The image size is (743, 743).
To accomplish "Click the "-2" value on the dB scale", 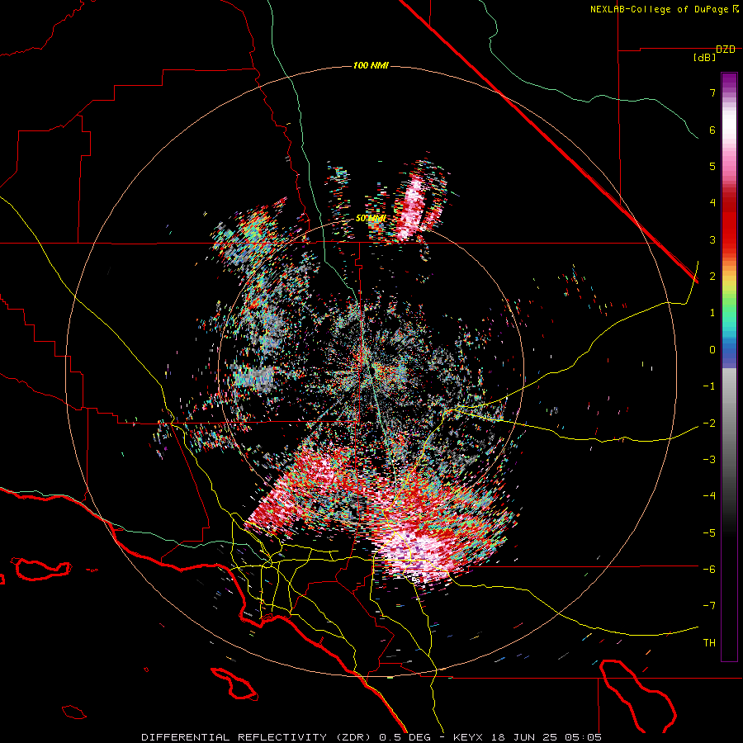I will coord(709,423).
